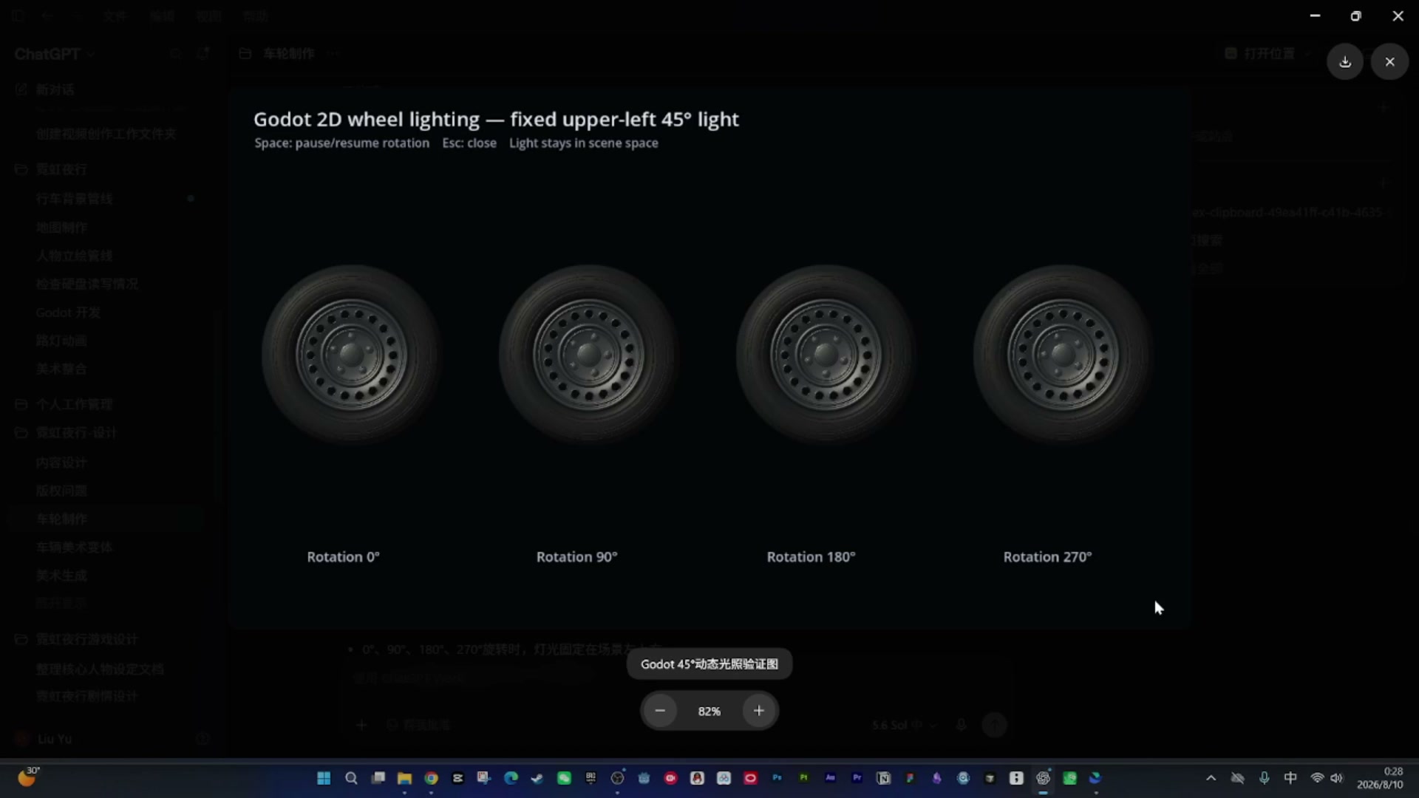Switch the Chinese input method indicator
The image size is (1419, 798).
(x=1290, y=778)
